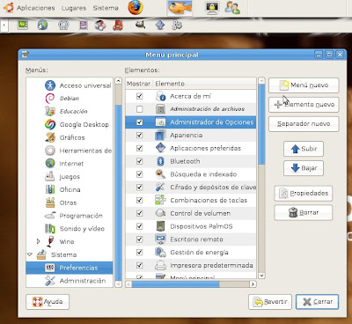Select the Control de volumen icon
The image size is (352, 324).
tap(160, 213)
